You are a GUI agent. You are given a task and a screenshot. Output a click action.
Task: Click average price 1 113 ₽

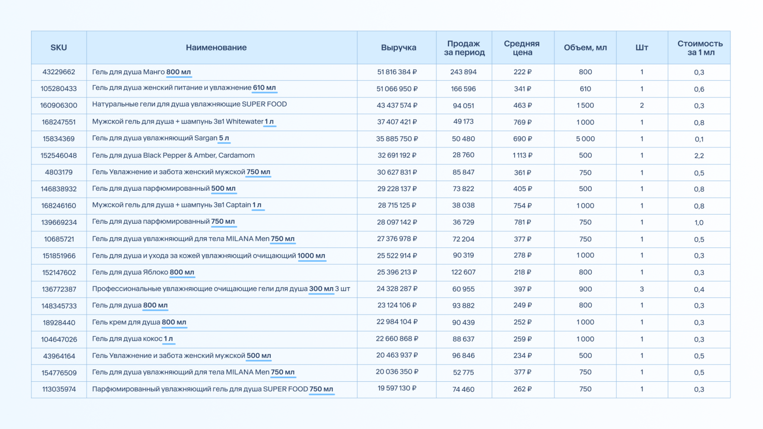pos(522,155)
